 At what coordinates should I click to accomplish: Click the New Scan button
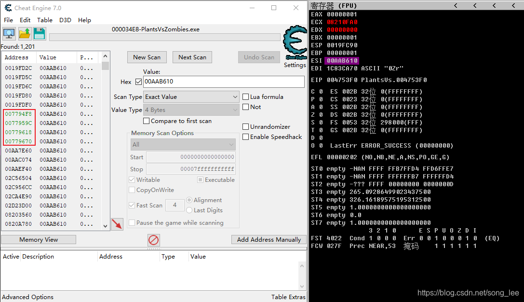coord(147,57)
